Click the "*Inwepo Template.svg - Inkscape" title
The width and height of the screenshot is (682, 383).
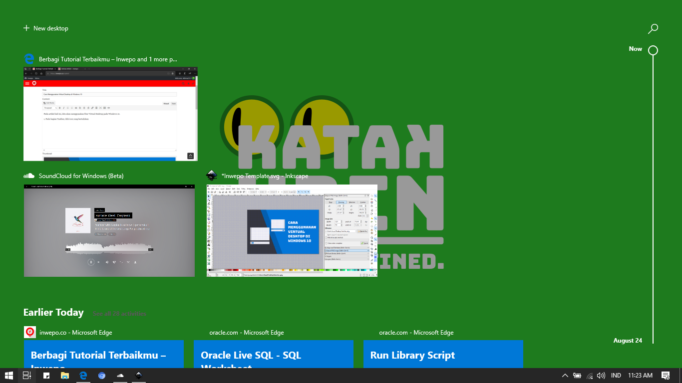coord(265,176)
